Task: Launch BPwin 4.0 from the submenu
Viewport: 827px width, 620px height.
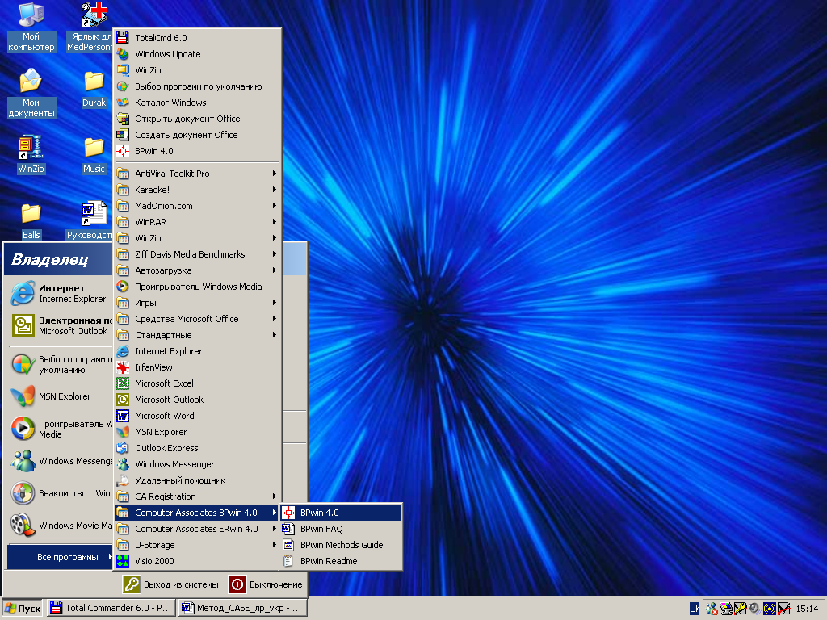Action: coord(341,513)
